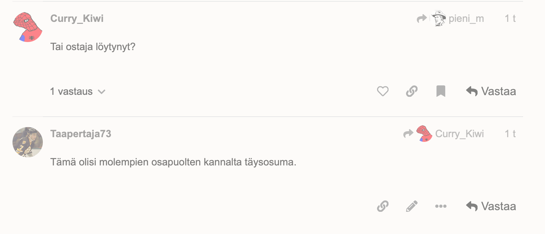
Task: Bookmark Curry_Kiwi's post
Action: click(x=441, y=91)
